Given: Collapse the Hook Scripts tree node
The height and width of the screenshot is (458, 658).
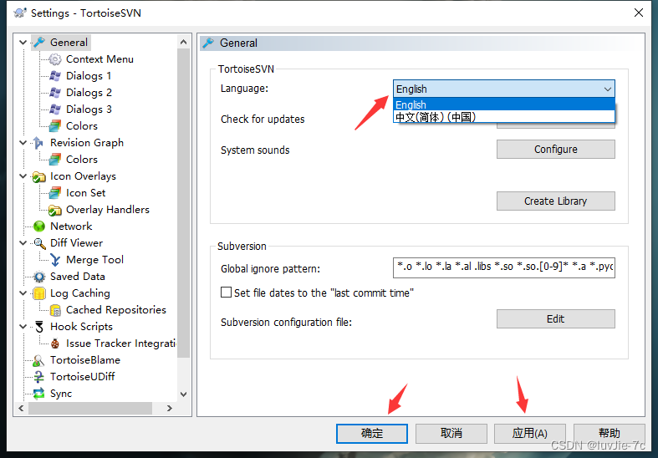Looking at the screenshot, I should coord(23,326).
